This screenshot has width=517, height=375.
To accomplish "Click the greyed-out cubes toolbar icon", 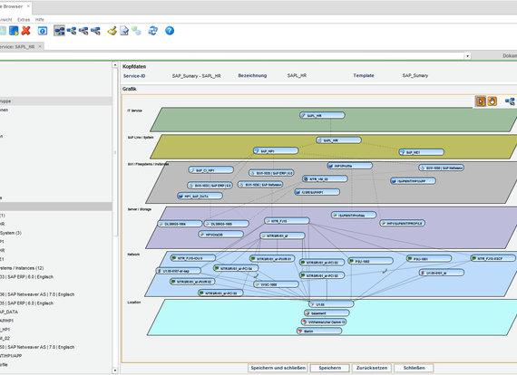I will [x=136, y=31].
